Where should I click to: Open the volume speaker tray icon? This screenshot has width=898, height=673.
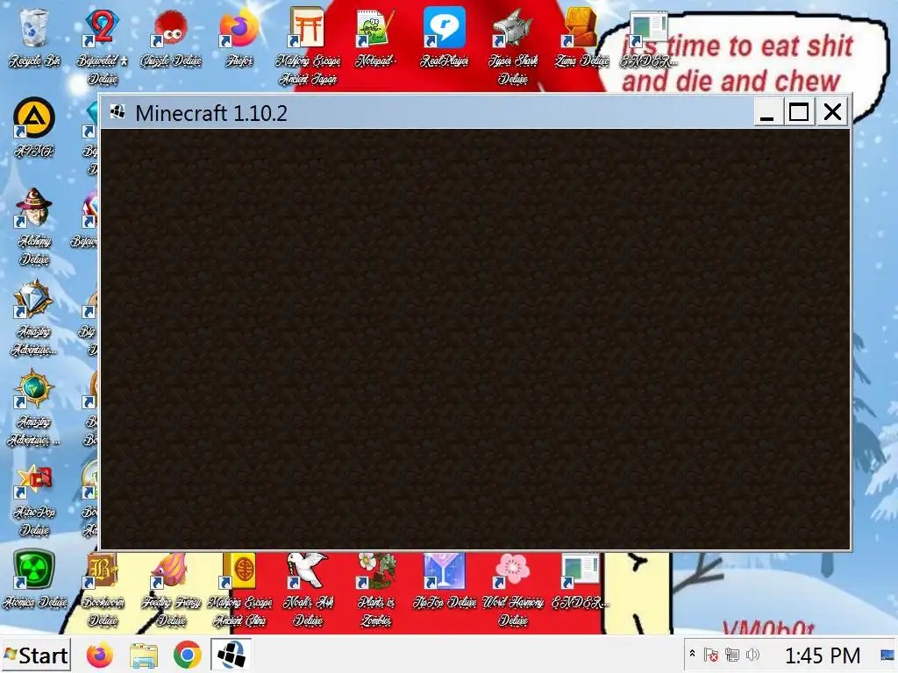[752, 655]
